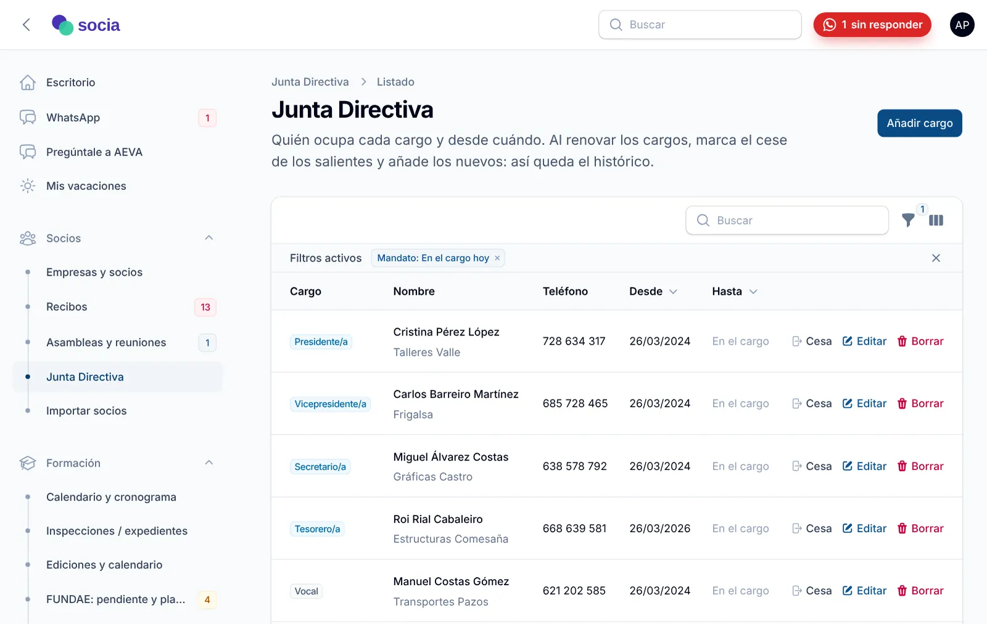987x624 pixels.
Task: Remove the Mandato: En el cargo hoy filter chip
Action: click(497, 258)
